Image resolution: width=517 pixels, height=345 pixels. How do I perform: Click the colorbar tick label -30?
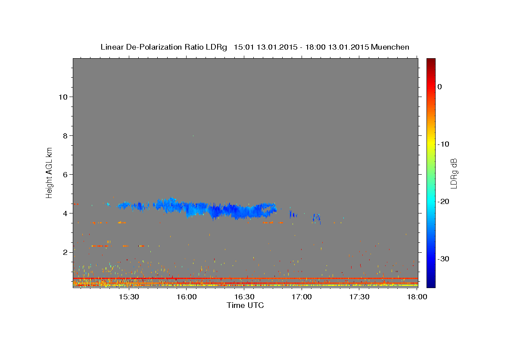tap(443, 259)
